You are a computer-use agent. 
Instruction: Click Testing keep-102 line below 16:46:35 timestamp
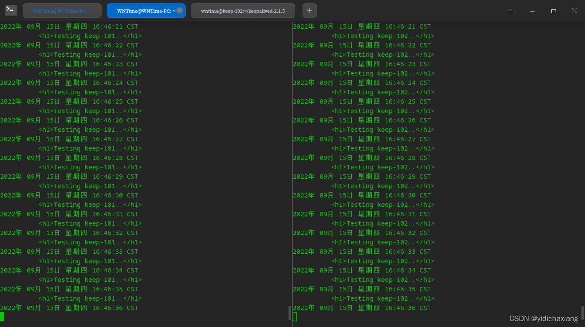(x=383, y=298)
